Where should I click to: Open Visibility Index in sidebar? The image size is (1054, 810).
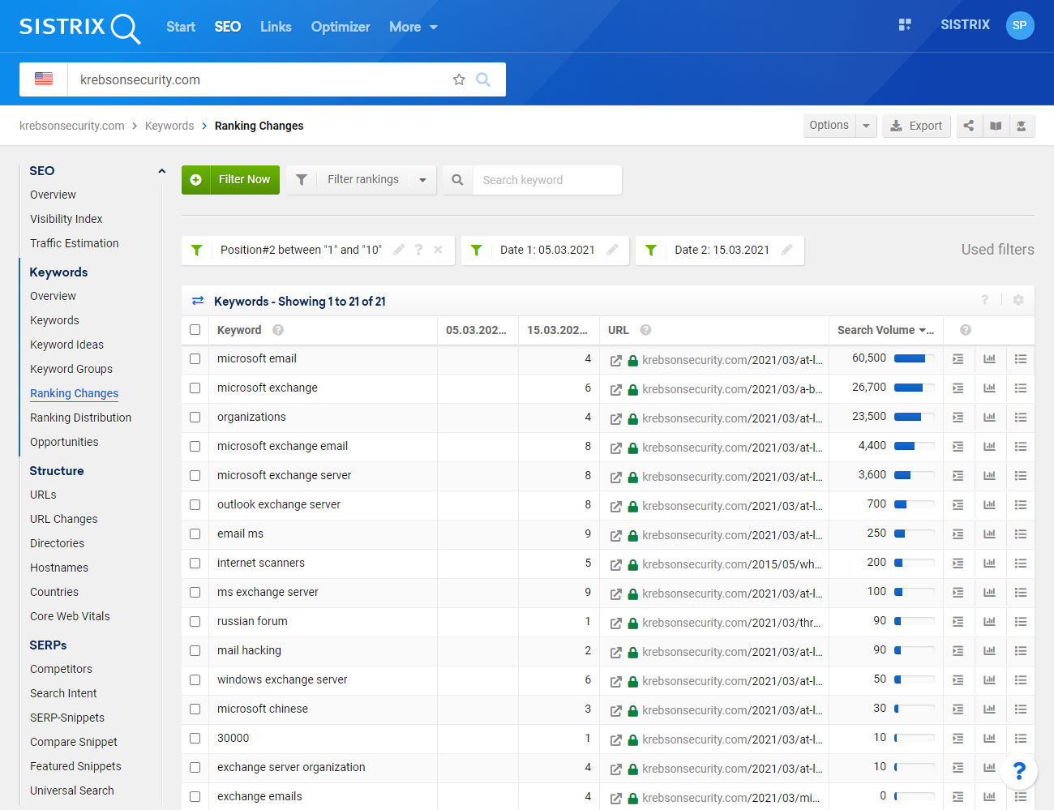pos(66,219)
